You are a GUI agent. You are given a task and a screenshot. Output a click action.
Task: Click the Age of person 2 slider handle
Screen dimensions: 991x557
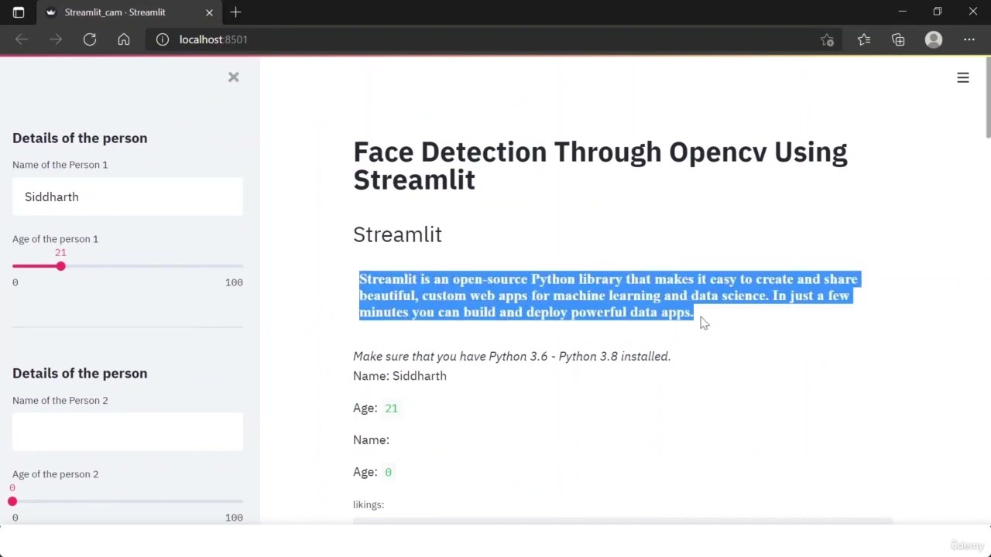12,501
